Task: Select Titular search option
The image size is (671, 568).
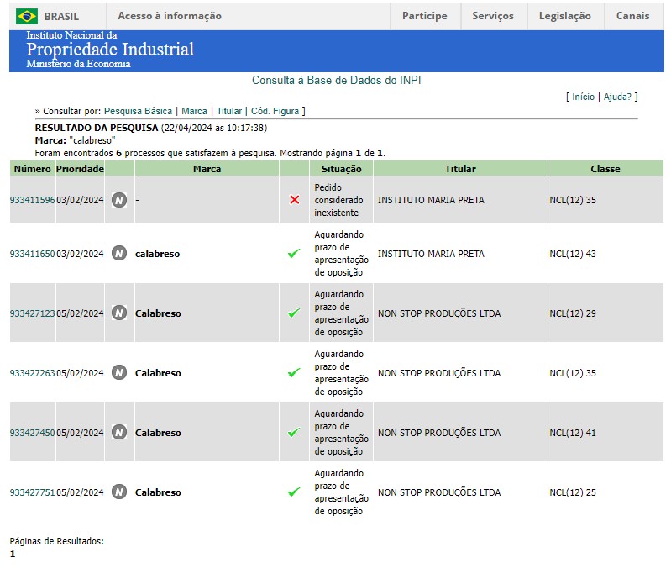Action: click(x=229, y=111)
